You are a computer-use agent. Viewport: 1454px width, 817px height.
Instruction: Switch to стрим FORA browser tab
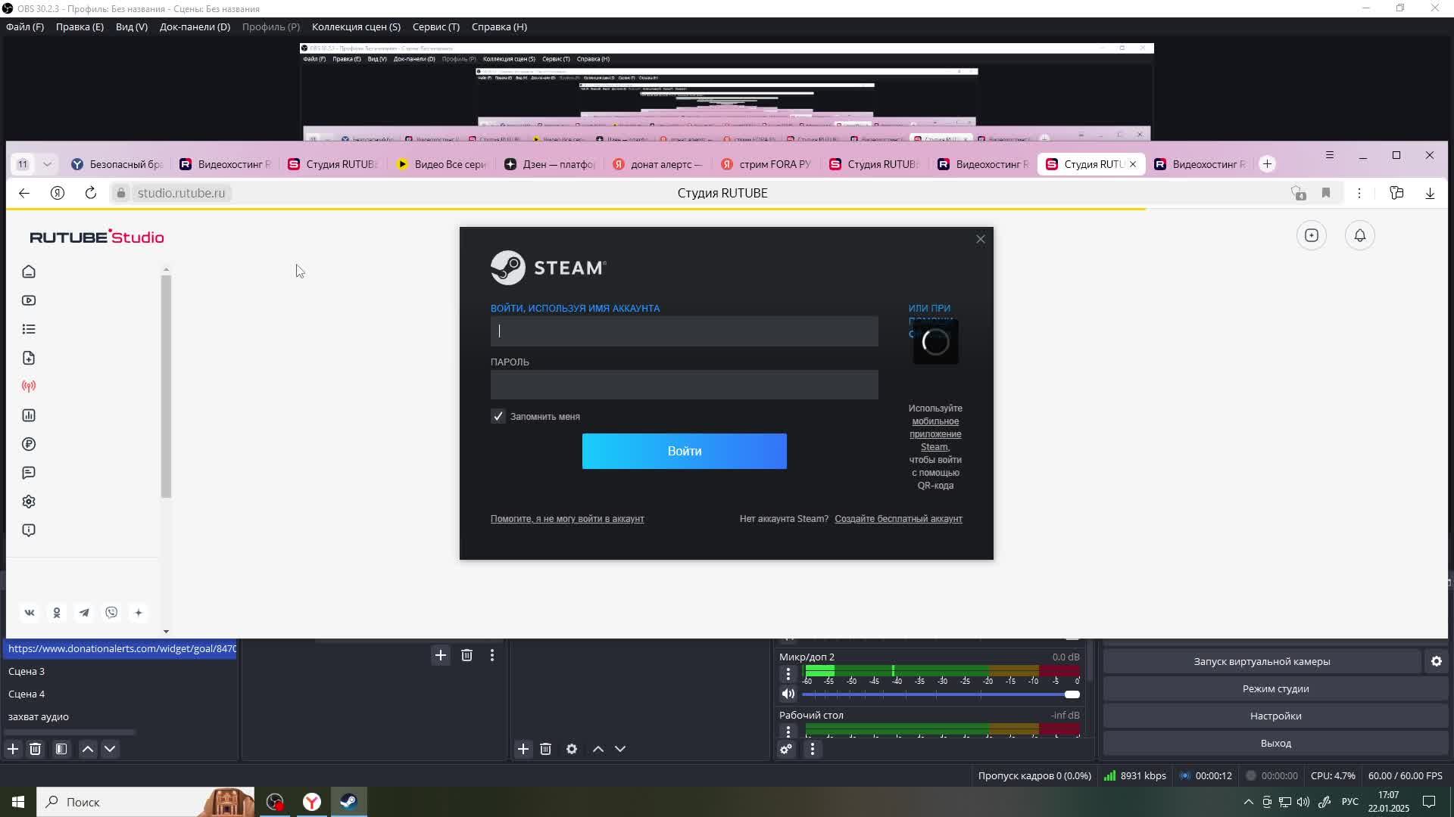[766, 164]
